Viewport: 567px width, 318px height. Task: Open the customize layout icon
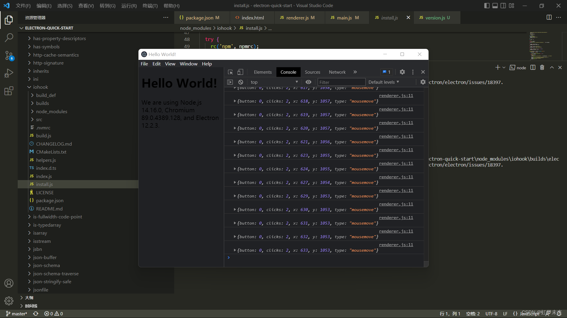click(511, 6)
